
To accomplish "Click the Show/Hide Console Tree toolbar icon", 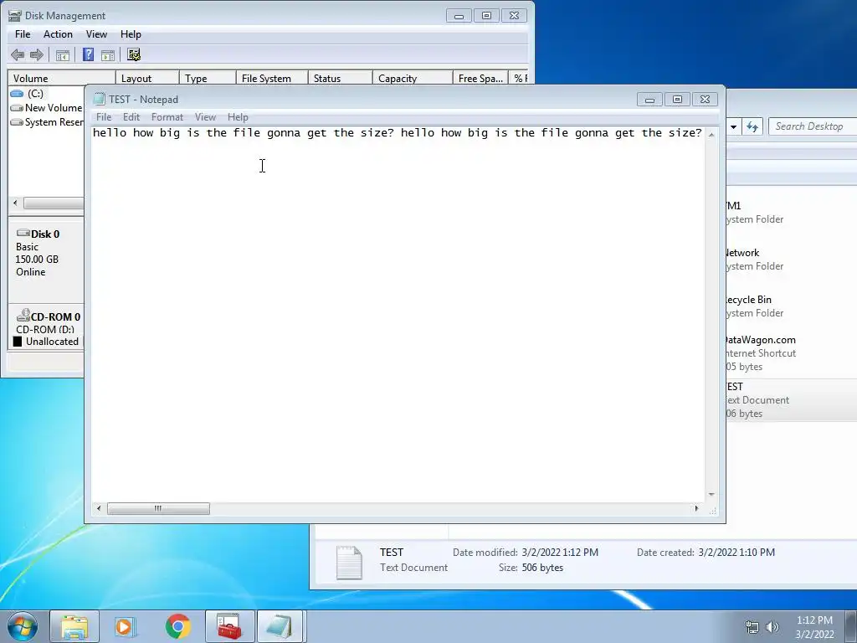I will click(62, 54).
